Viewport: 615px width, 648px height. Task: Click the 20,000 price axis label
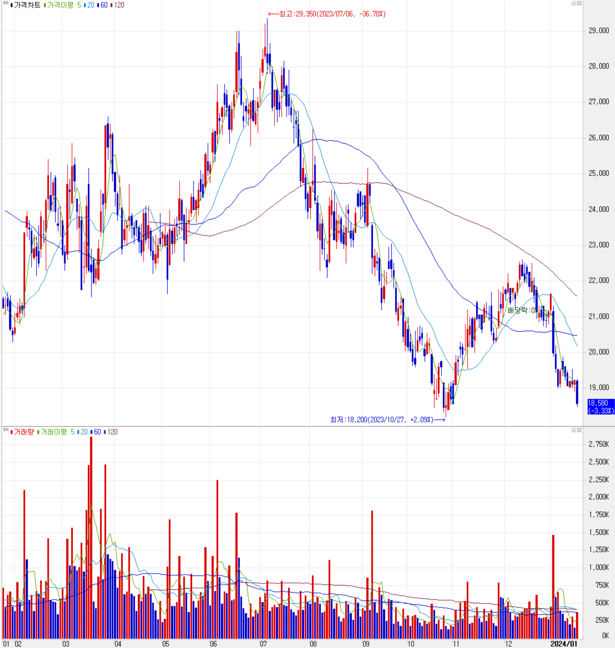[599, 352]
